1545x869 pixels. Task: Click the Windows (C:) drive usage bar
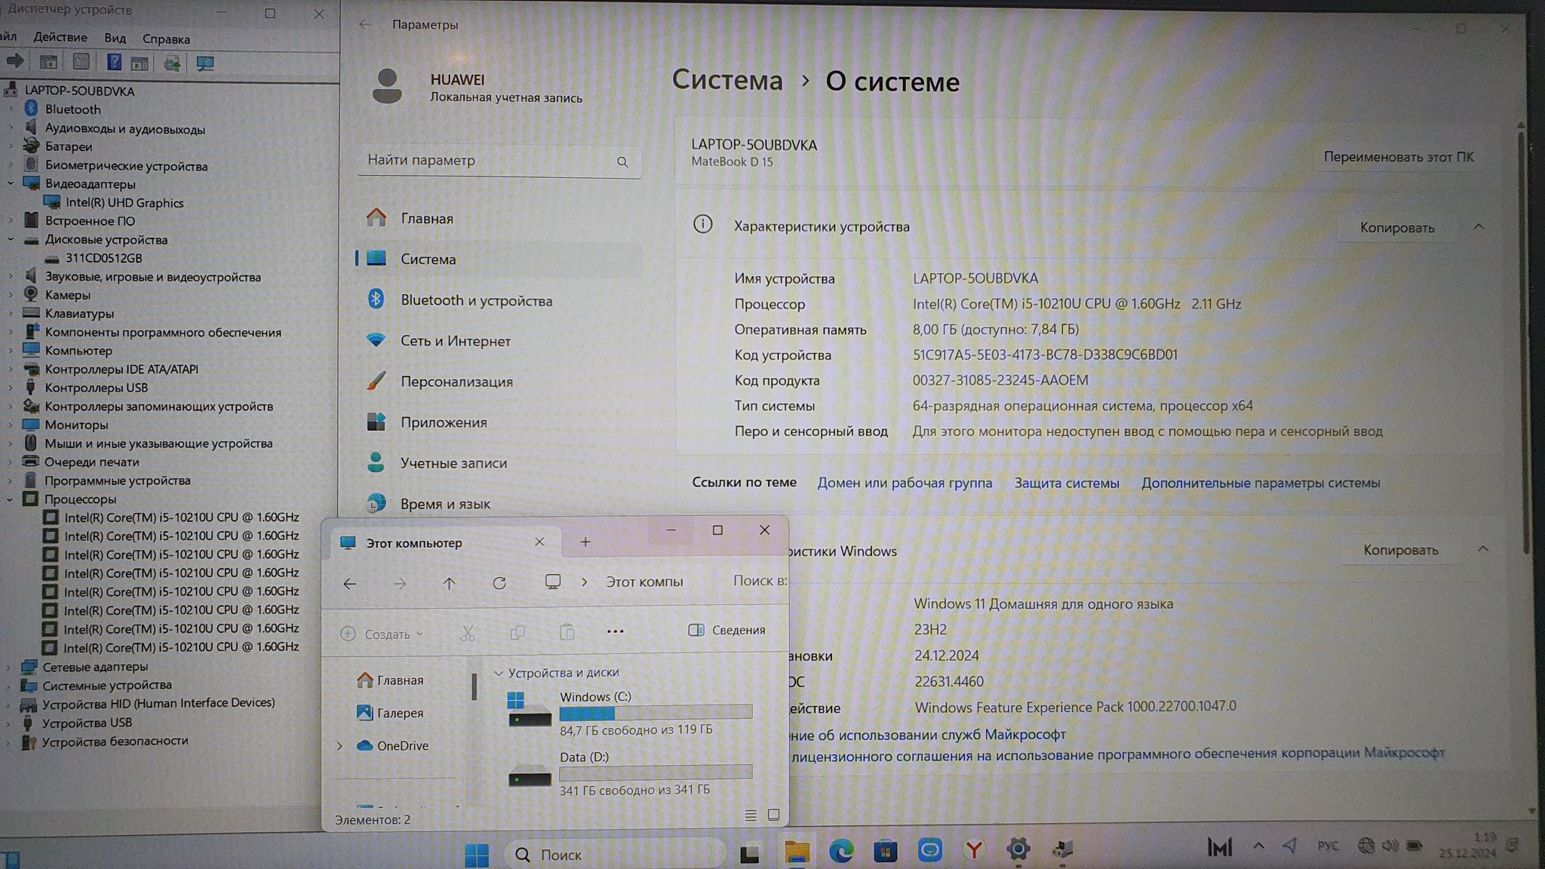(655, 713)
